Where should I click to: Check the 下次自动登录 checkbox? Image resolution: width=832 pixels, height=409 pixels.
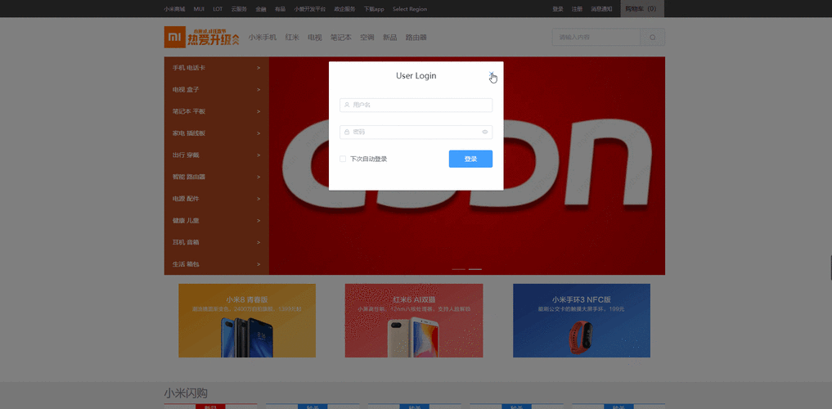pyautogui.click(x=343, y=160)
